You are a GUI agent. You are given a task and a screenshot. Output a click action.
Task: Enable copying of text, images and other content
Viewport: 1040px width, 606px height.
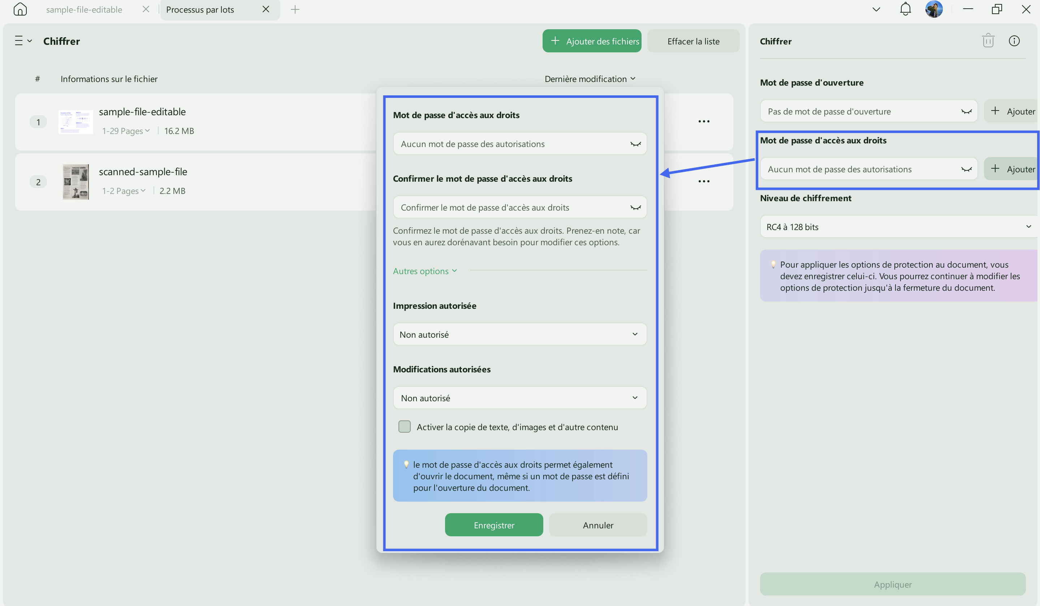(x=405, y=427)
